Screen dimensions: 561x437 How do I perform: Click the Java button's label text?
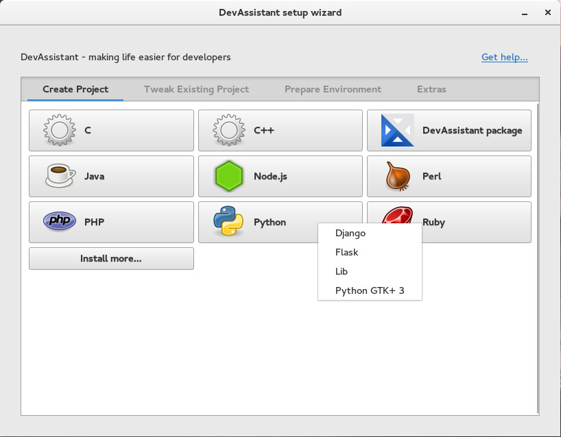click(x=95, y=176)
